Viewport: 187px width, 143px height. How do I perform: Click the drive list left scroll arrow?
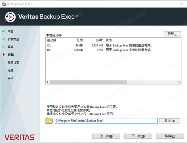click(48, 82)
